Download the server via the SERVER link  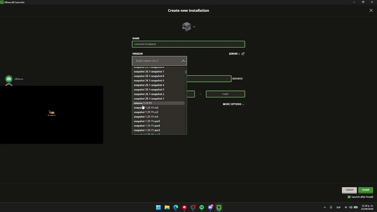[x=234, y=54]
